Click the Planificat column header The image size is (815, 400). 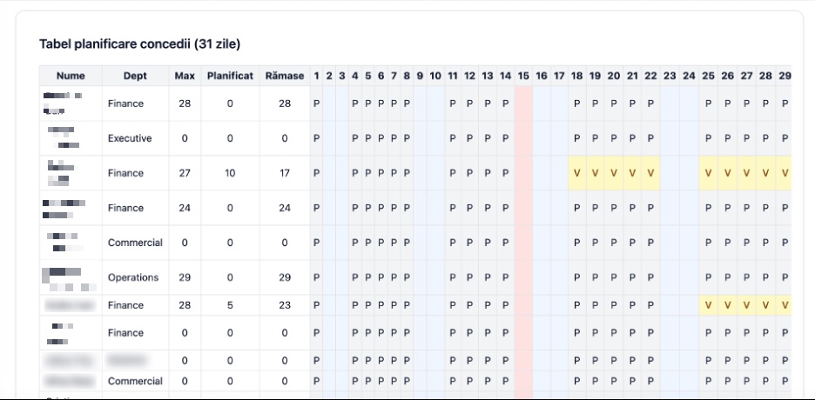pyautogui.click(x=230, y=76)
